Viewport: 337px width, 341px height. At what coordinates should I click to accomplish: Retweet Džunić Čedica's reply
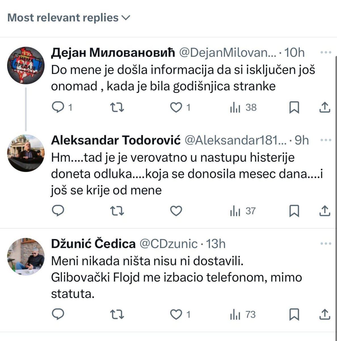tap(117, 314)
